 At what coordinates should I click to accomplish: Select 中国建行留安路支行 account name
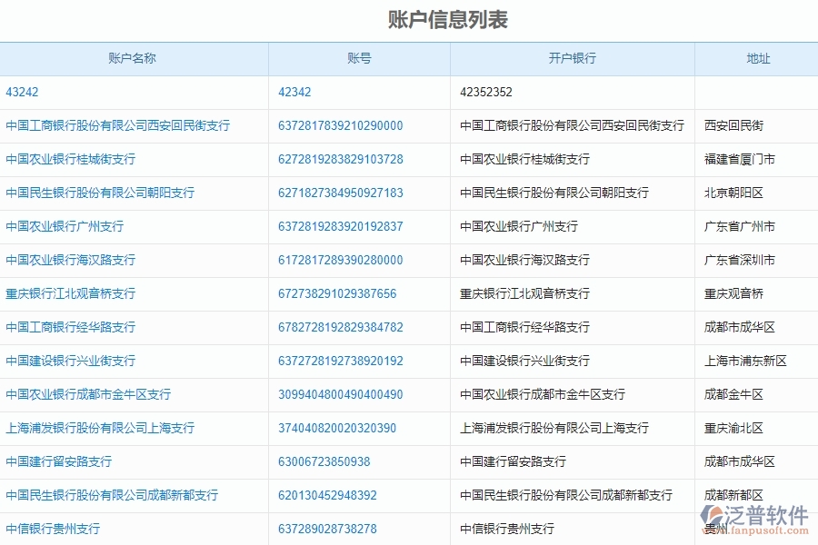pyautogui.click(x=60, y=461)
